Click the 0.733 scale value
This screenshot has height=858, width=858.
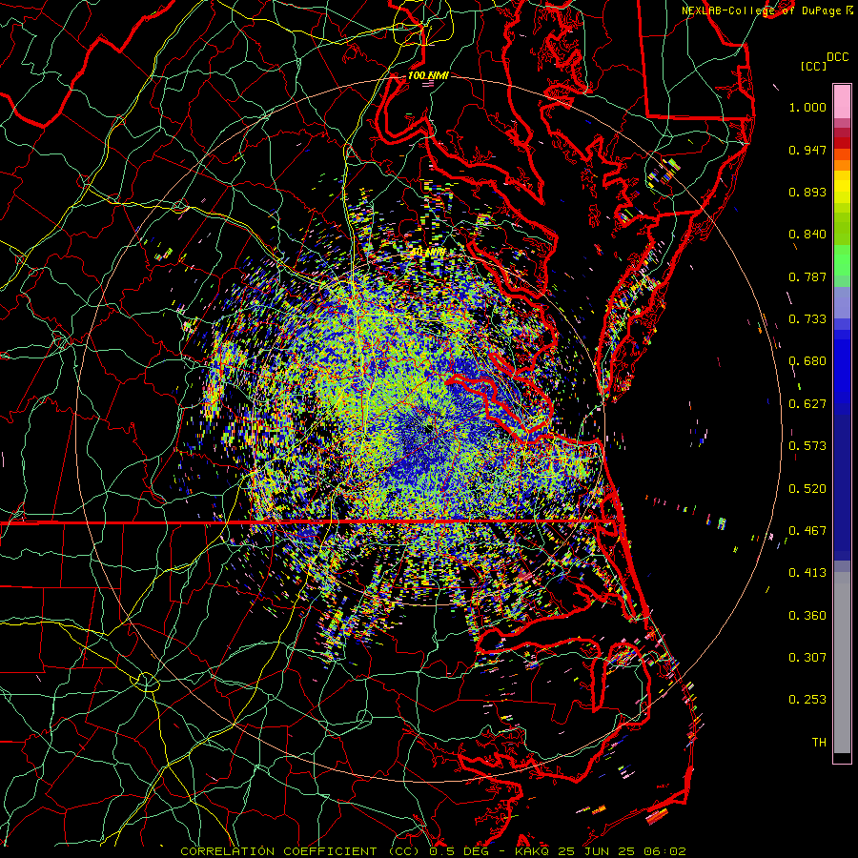point(807,319)
